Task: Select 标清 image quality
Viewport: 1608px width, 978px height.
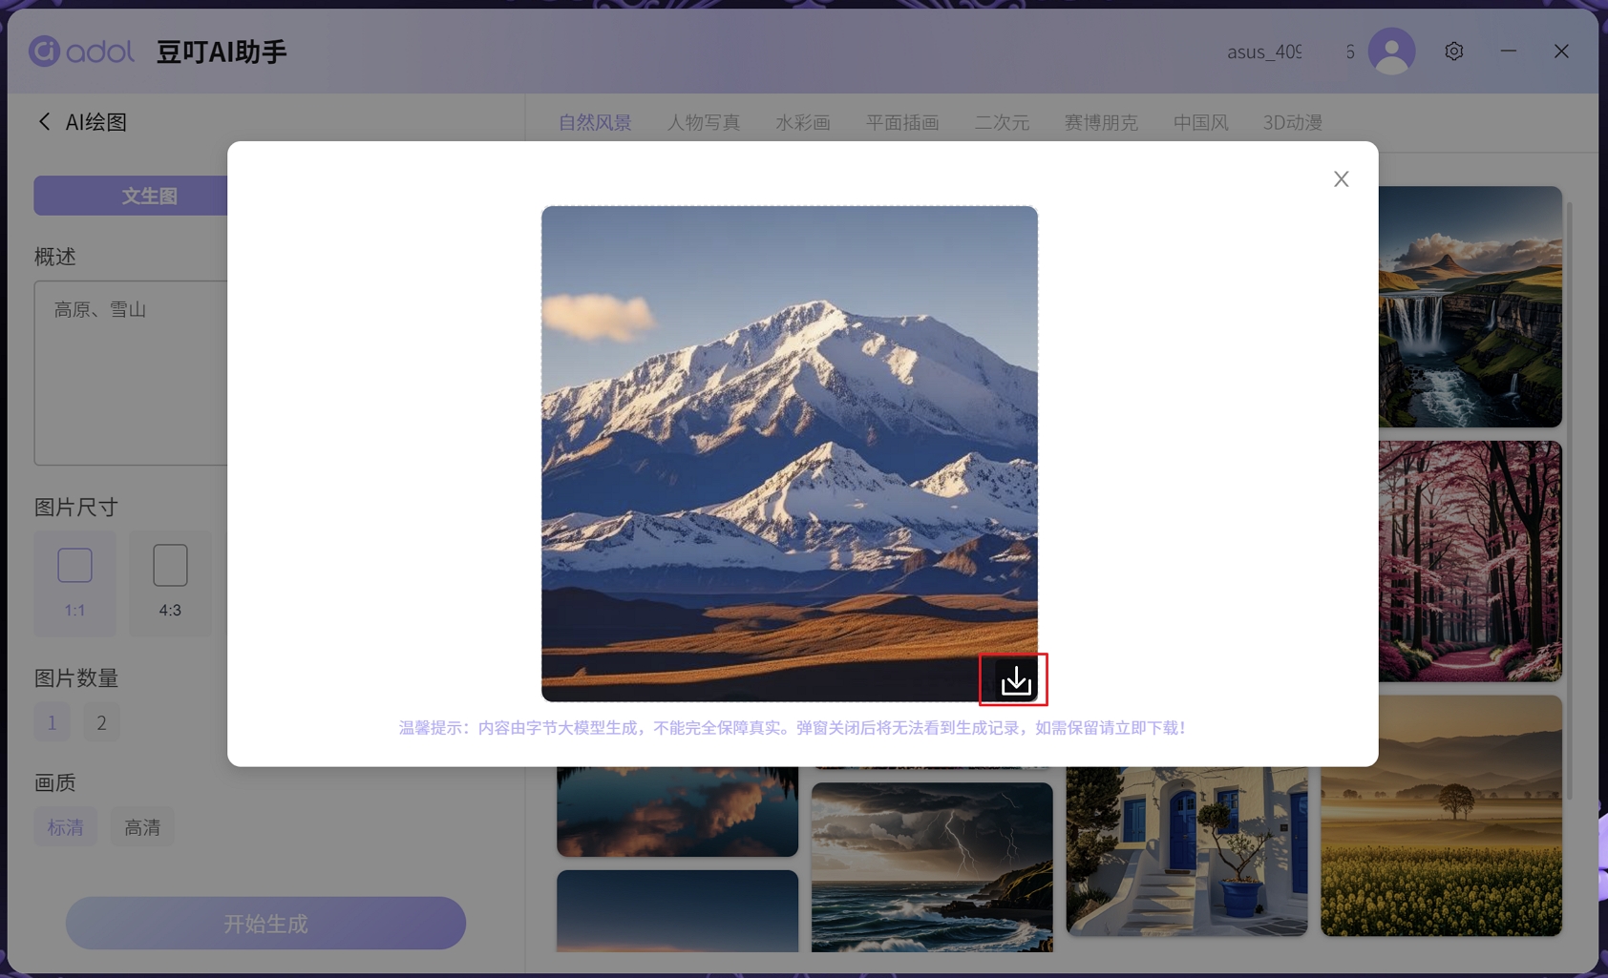Action: [x=65, y=826]
